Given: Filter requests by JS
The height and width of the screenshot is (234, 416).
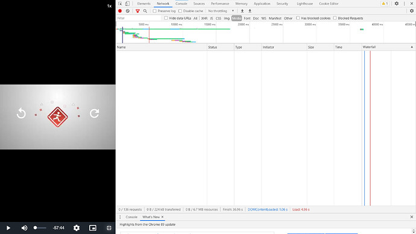Looking at the screenshot, I should coord(212,18).
